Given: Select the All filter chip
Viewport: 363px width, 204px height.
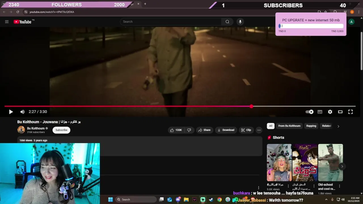Looking at the screenshot, I should [271, 126].
